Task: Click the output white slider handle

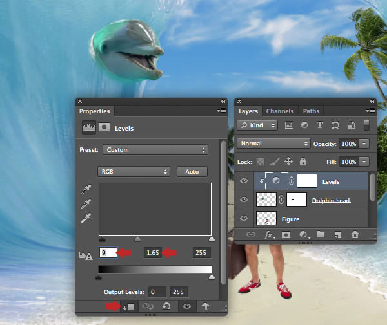Action: point(212,277)
